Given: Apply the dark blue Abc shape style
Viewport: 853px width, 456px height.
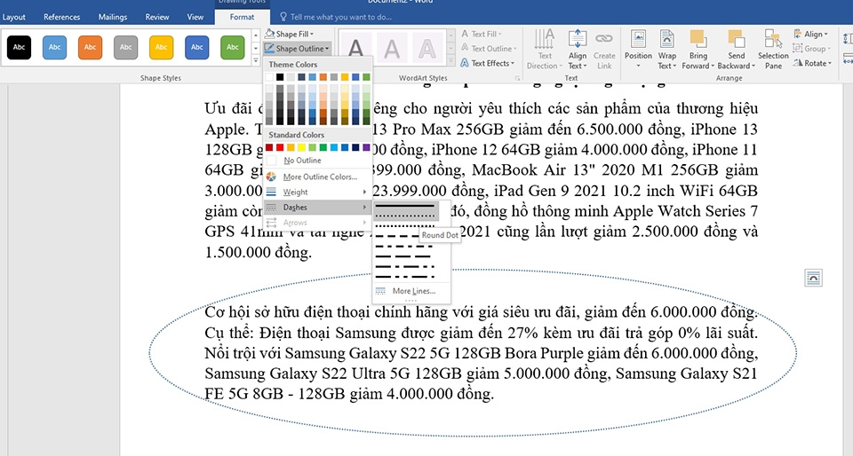Looking at the screenshot, I should point(197,47).
